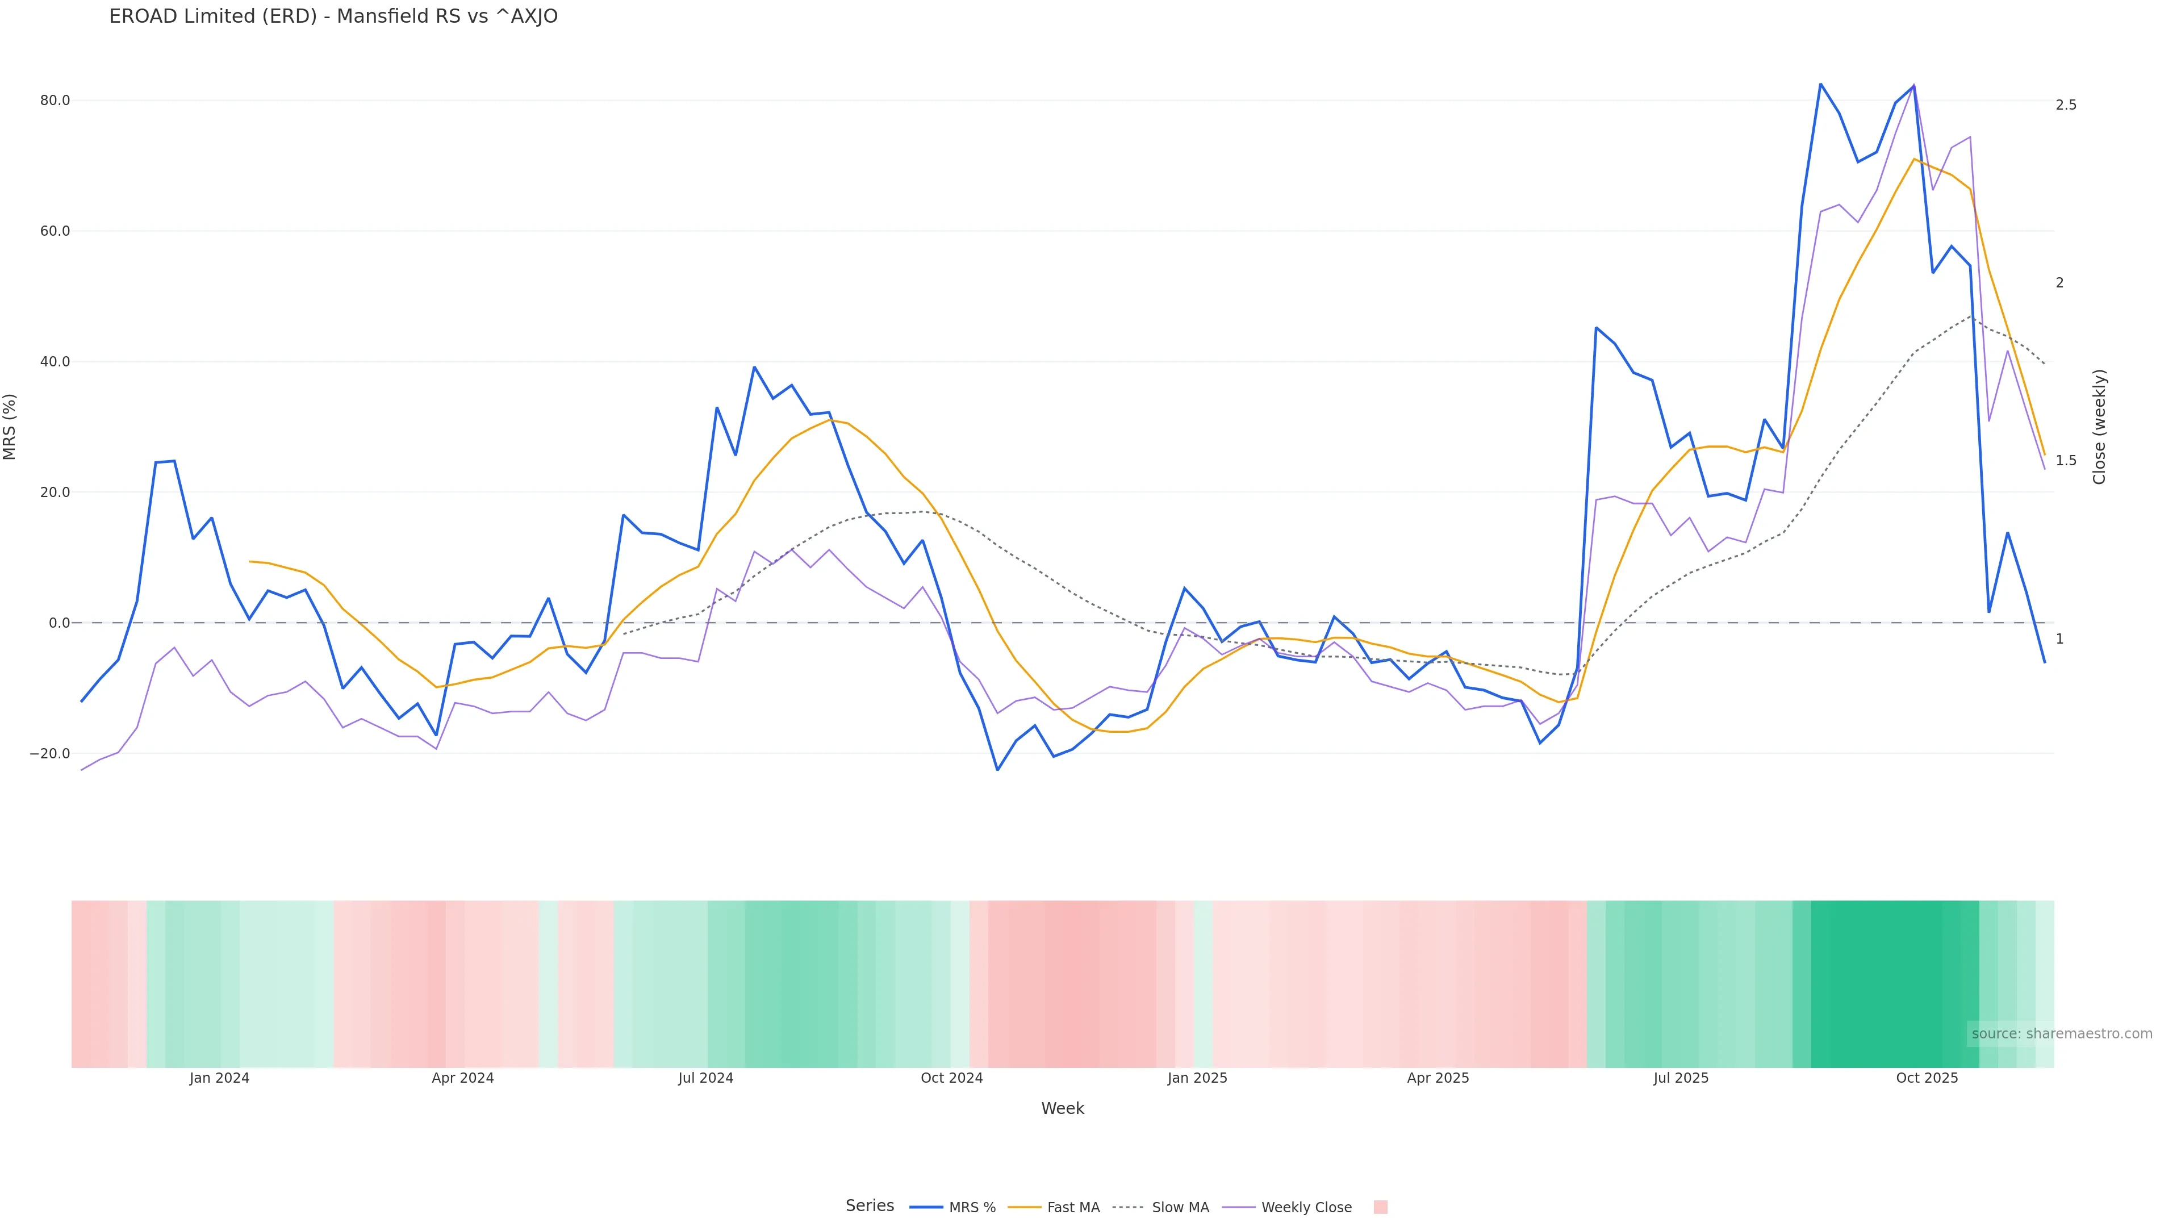Click the pink legend swatch
2181x1227 pixels.
pos(1380,1208)
